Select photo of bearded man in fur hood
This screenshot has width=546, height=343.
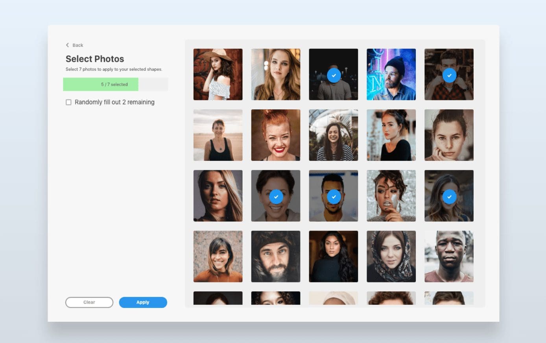pyautogui.click(x=276, y=256)
